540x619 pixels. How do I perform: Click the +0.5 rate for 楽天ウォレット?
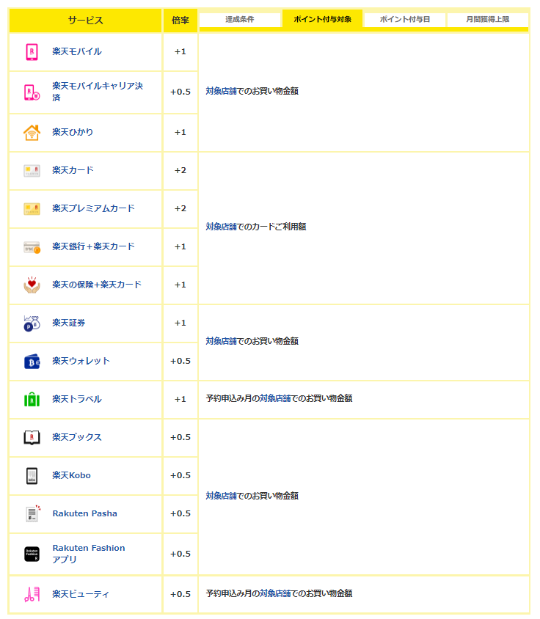180,362
